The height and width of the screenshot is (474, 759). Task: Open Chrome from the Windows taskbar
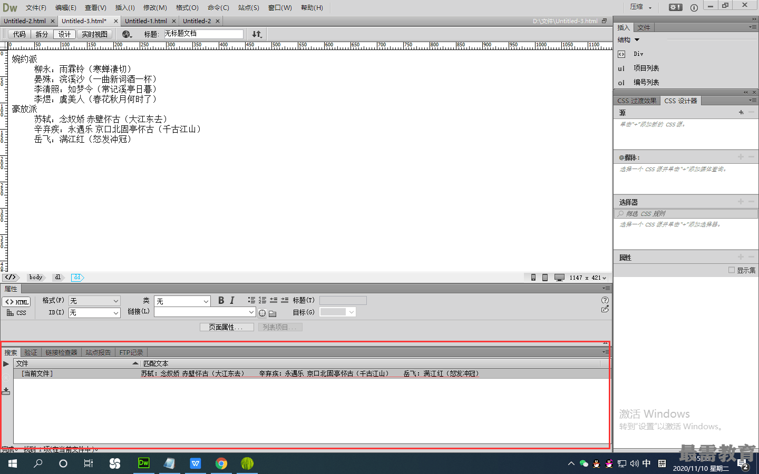221,463
